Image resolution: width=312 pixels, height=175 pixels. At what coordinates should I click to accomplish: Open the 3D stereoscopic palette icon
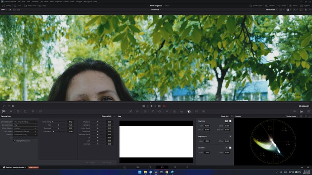(203, 111)
